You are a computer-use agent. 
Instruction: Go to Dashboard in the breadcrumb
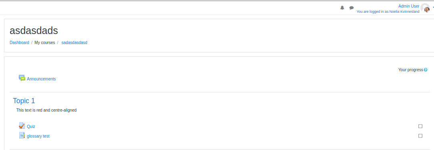click(x=19, y=43)
